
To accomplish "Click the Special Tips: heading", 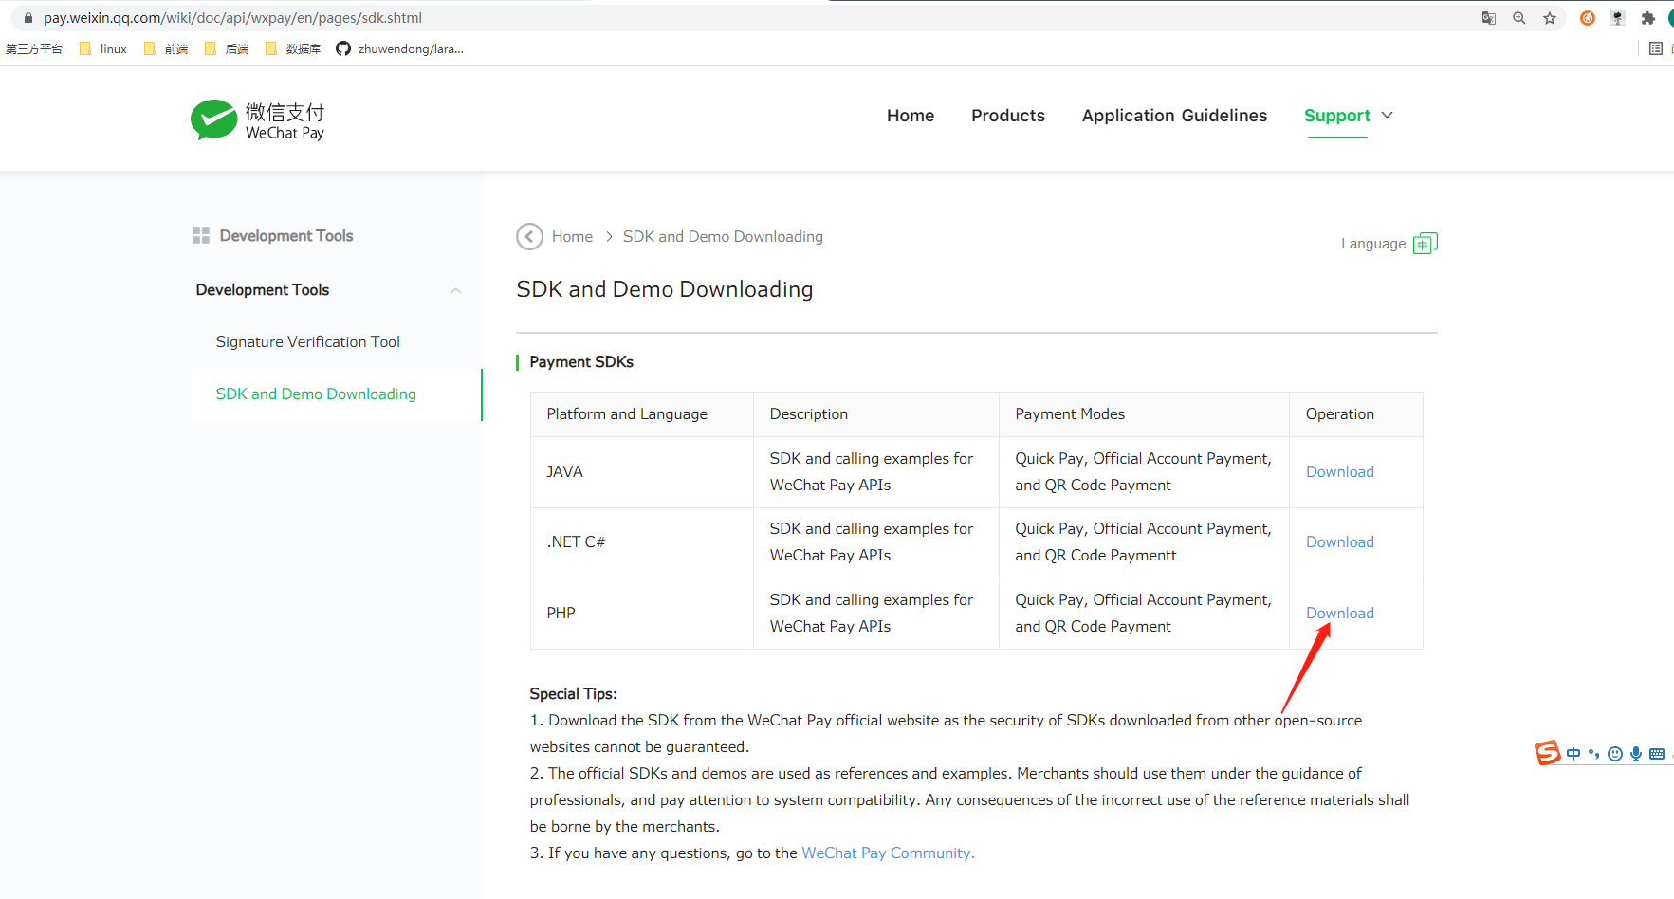I will 573,693.
